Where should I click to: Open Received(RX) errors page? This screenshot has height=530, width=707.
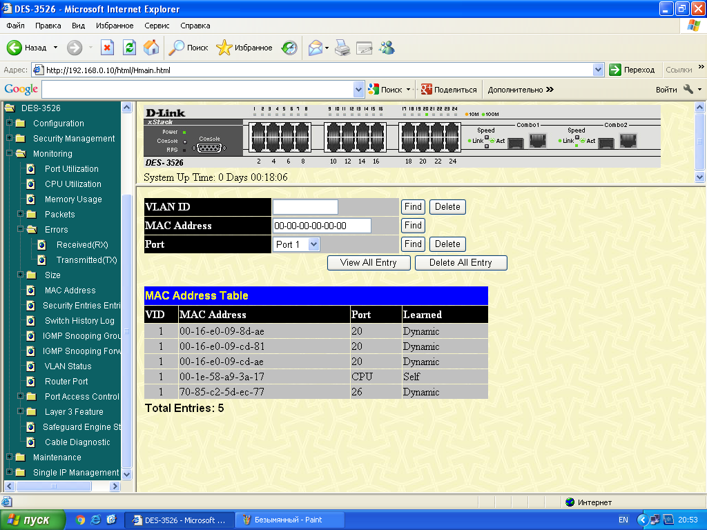point(82,245)
